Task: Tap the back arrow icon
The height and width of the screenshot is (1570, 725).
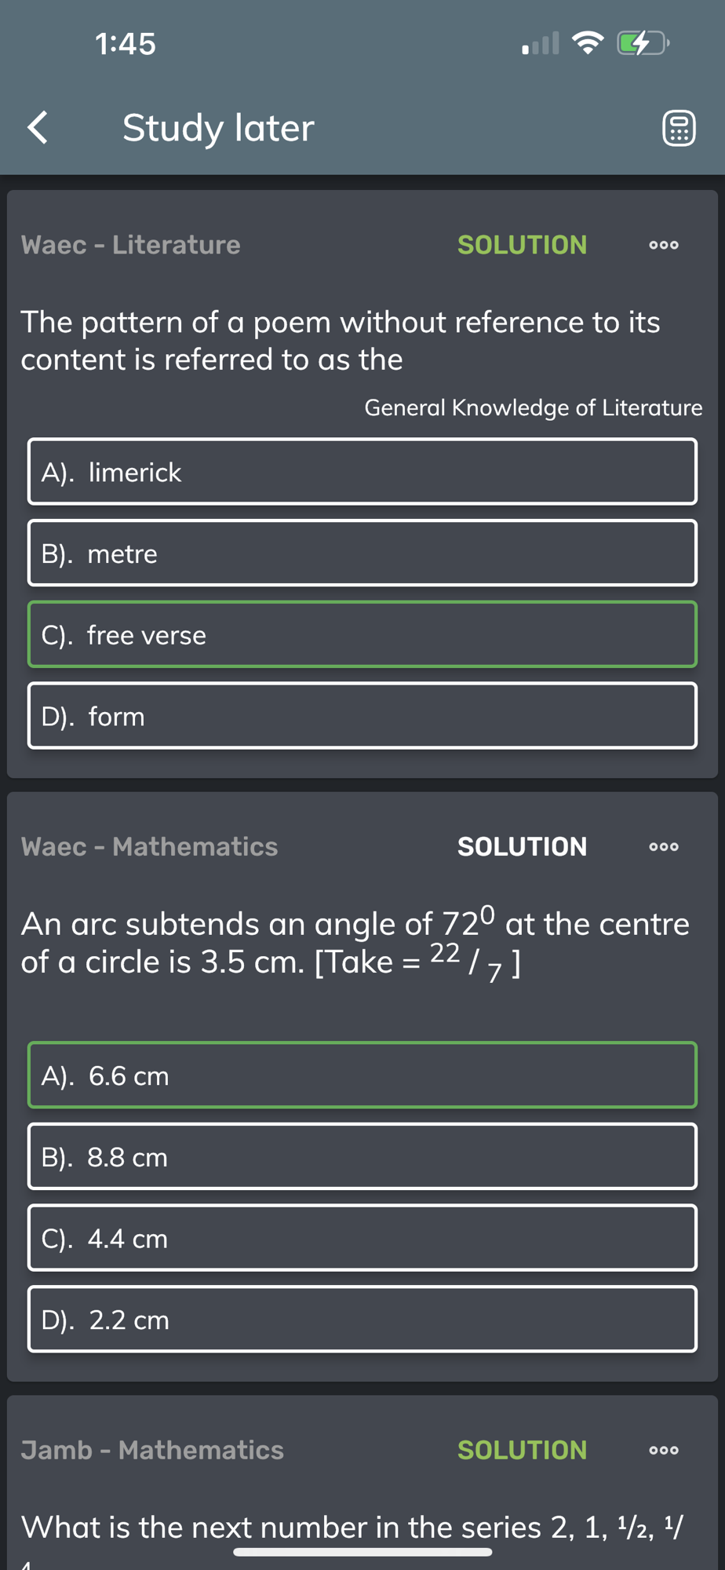Action: [38, 127]
